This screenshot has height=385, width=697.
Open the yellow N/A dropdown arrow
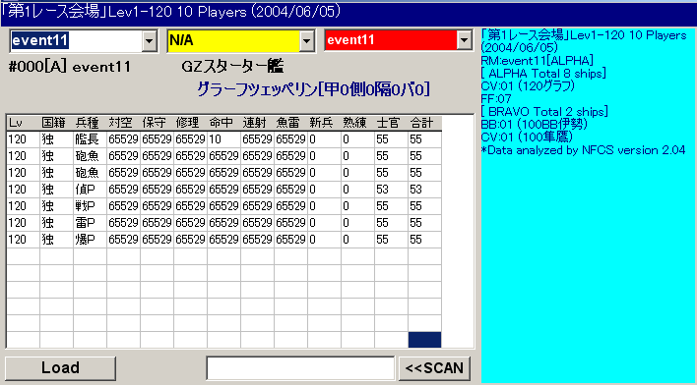point(306,41)
